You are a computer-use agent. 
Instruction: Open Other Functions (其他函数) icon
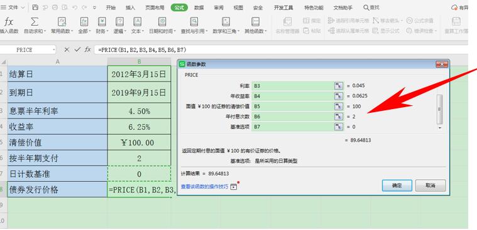(x=255, y=21)
